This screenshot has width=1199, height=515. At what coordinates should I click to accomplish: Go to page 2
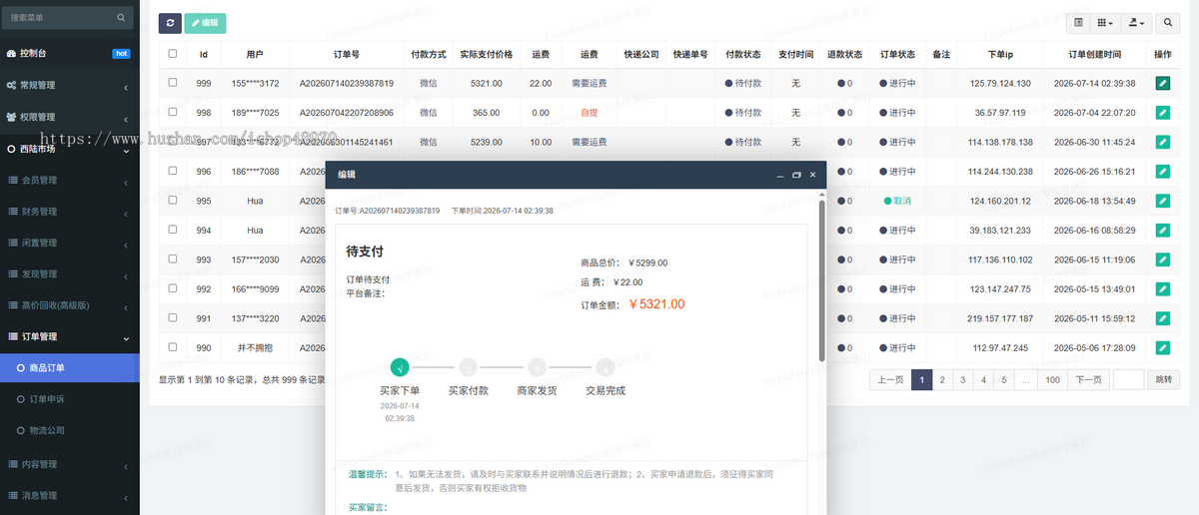[x=942, y=379]
